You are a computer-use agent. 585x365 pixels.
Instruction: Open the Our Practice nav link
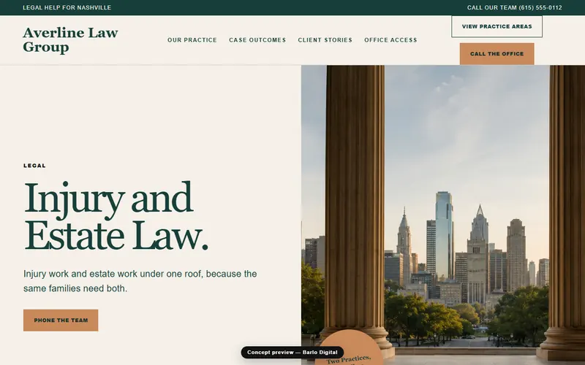point(192,40)
